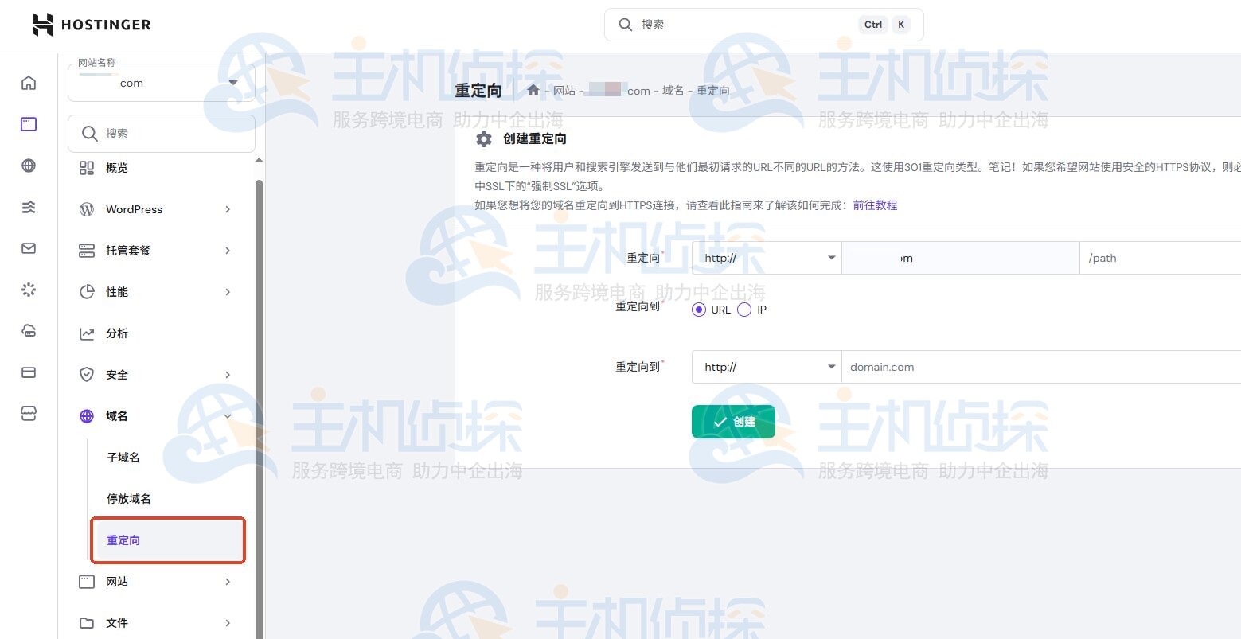Screen dimensions: 1241x639
Task: Open the Marketplace icon at sidebar bottom
Action: [28, 413]
